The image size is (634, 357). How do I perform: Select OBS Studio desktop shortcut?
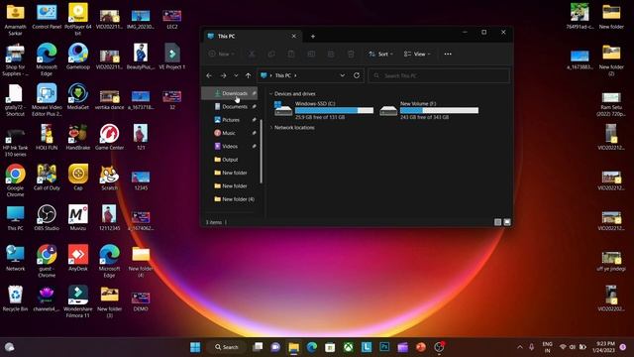[47, 217]
